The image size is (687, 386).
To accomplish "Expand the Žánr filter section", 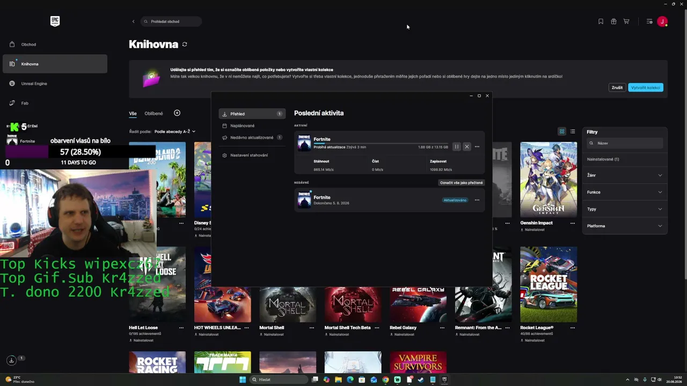I will 625,175.
